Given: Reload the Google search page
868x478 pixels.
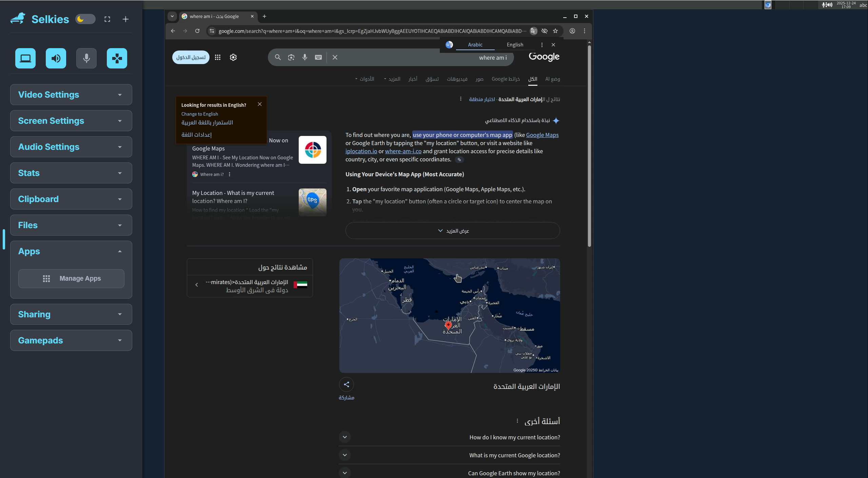Looking at the screenshot, I should pos(197,31).
